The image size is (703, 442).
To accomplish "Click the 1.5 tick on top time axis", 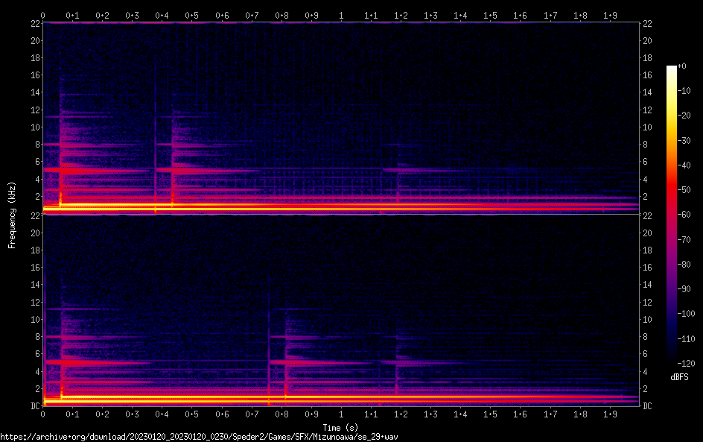I will pyautogui.click(x=490, y=15).
